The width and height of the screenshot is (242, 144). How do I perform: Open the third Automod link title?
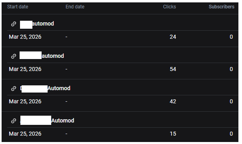tap(45, 89)
